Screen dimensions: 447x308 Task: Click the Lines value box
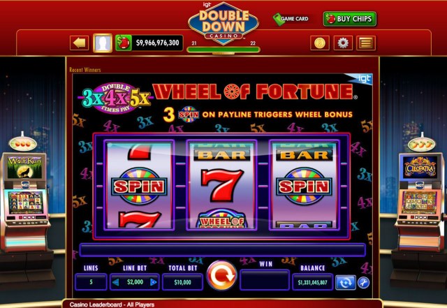click(91, 282)
